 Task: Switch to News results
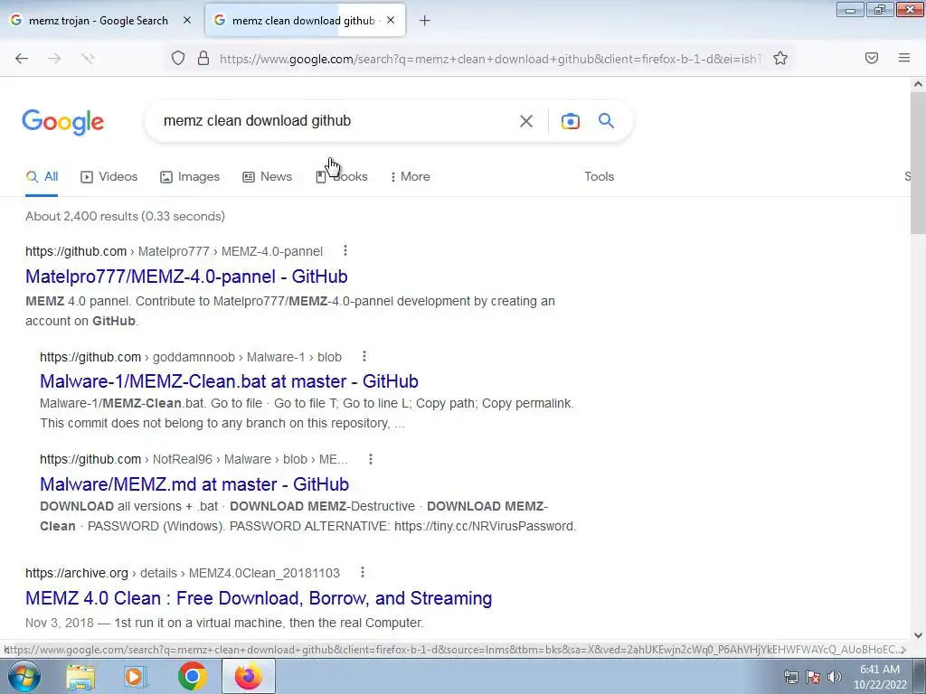coord(268,176)
